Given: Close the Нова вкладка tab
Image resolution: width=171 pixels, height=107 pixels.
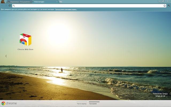Looking at the screenshot, I should point(57,2).
